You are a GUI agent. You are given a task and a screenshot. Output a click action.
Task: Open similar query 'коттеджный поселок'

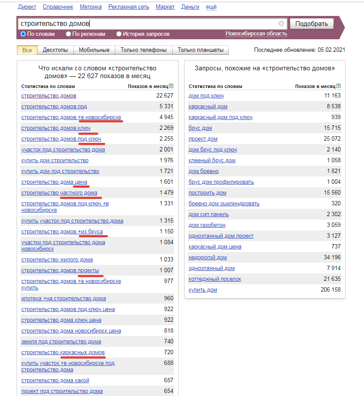(215, 279)
